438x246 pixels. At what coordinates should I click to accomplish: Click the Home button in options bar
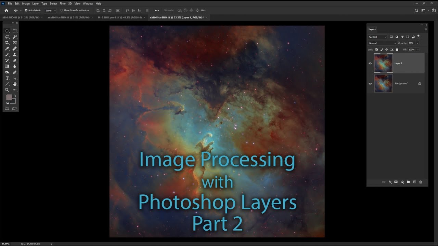click(x=6, y=11)
